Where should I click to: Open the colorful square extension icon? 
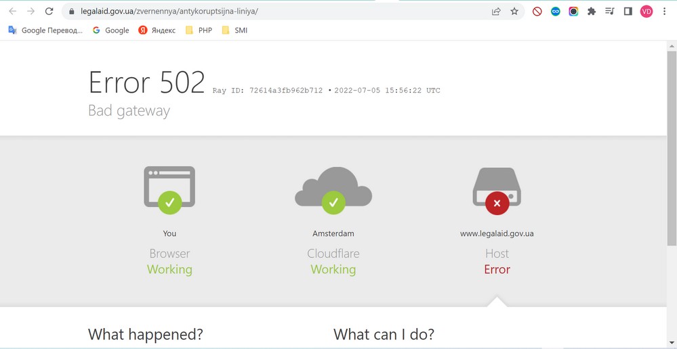(573, 11)
